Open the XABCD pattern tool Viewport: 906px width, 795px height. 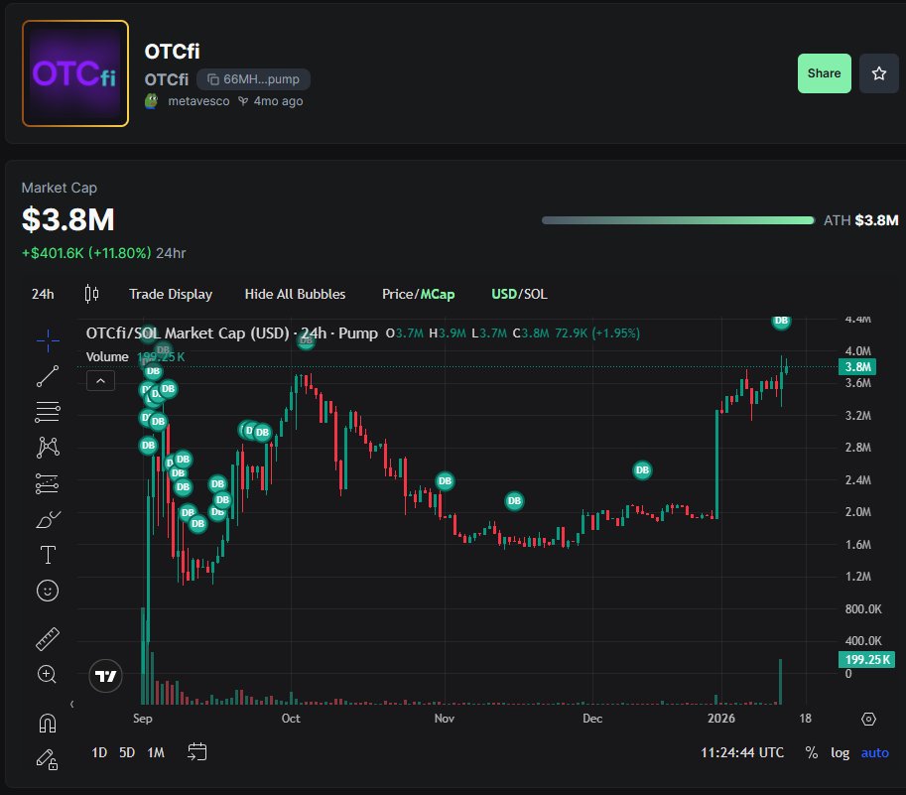[47, 447]
